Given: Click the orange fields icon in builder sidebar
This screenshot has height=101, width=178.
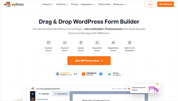Looking at the screenshot, I should pyautogui.click(x=33, y=99).
